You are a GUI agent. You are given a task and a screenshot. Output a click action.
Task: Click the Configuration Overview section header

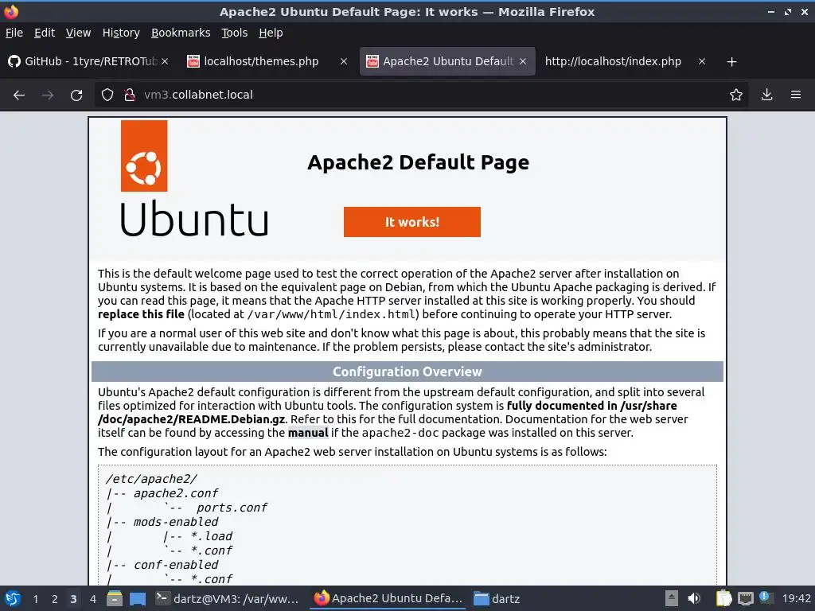407,372
